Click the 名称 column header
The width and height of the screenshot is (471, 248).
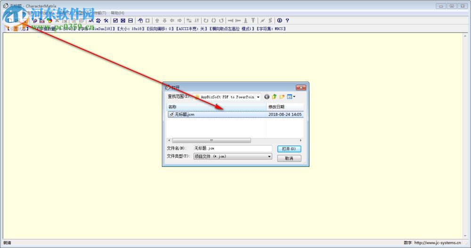(216, 107)
